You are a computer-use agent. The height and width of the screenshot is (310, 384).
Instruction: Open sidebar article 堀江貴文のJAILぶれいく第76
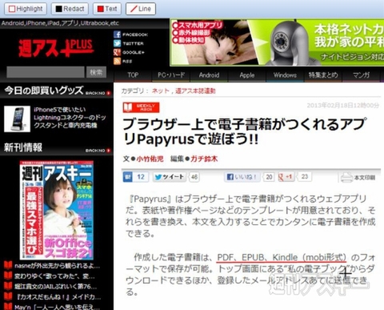pyautogui.click(x=56, y=287)
